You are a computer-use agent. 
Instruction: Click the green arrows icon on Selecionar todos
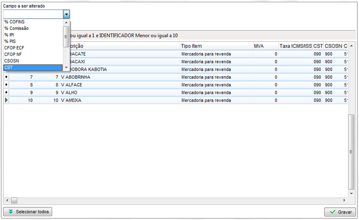coord(10,212)
